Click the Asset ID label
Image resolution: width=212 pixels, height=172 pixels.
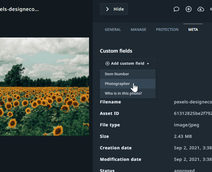pos(109,113)
